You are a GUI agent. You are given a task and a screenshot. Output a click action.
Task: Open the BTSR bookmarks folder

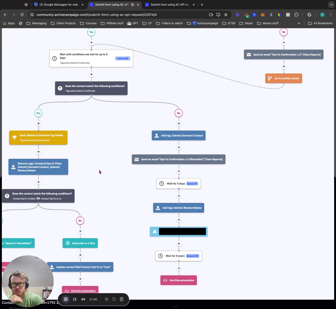(x=229, y=23)
